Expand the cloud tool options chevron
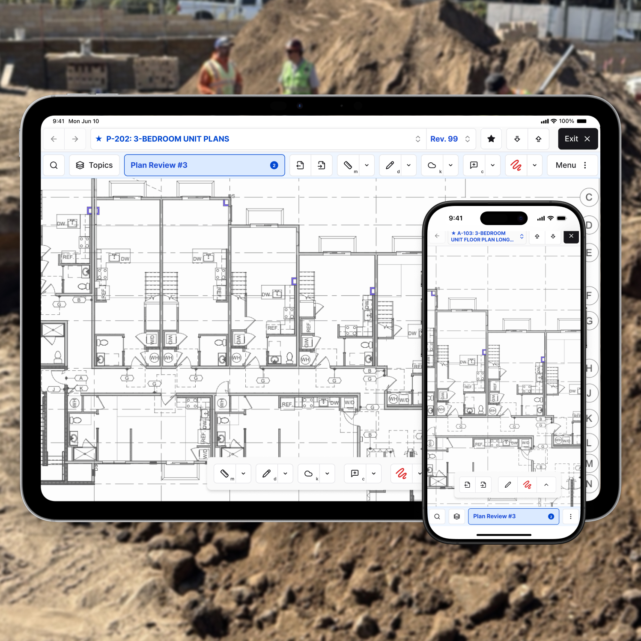 click(450, 165)
